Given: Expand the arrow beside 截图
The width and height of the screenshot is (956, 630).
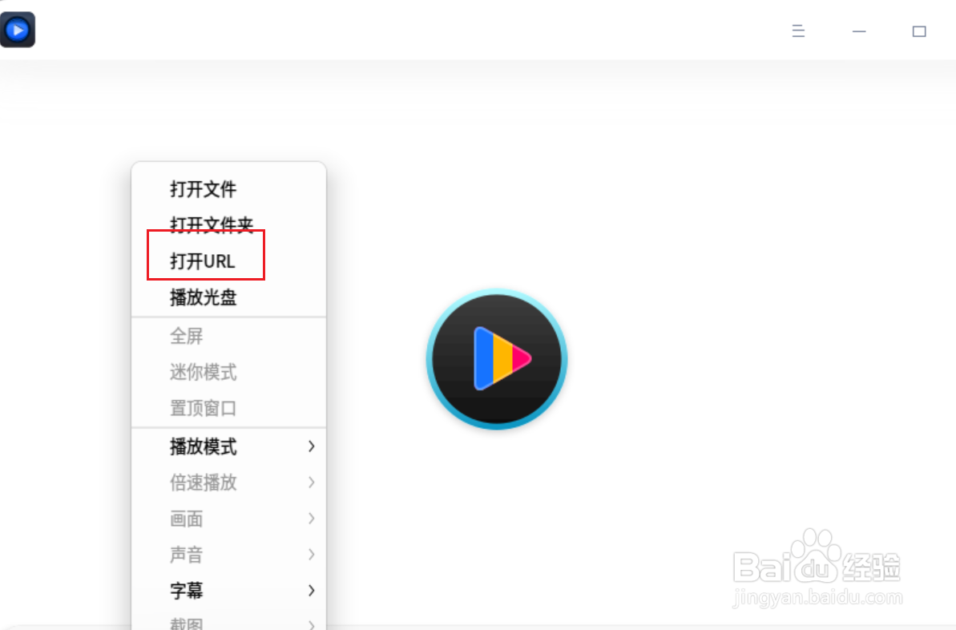Looking at the screenshot, I should pyautogui.click(x=312, y=624).
